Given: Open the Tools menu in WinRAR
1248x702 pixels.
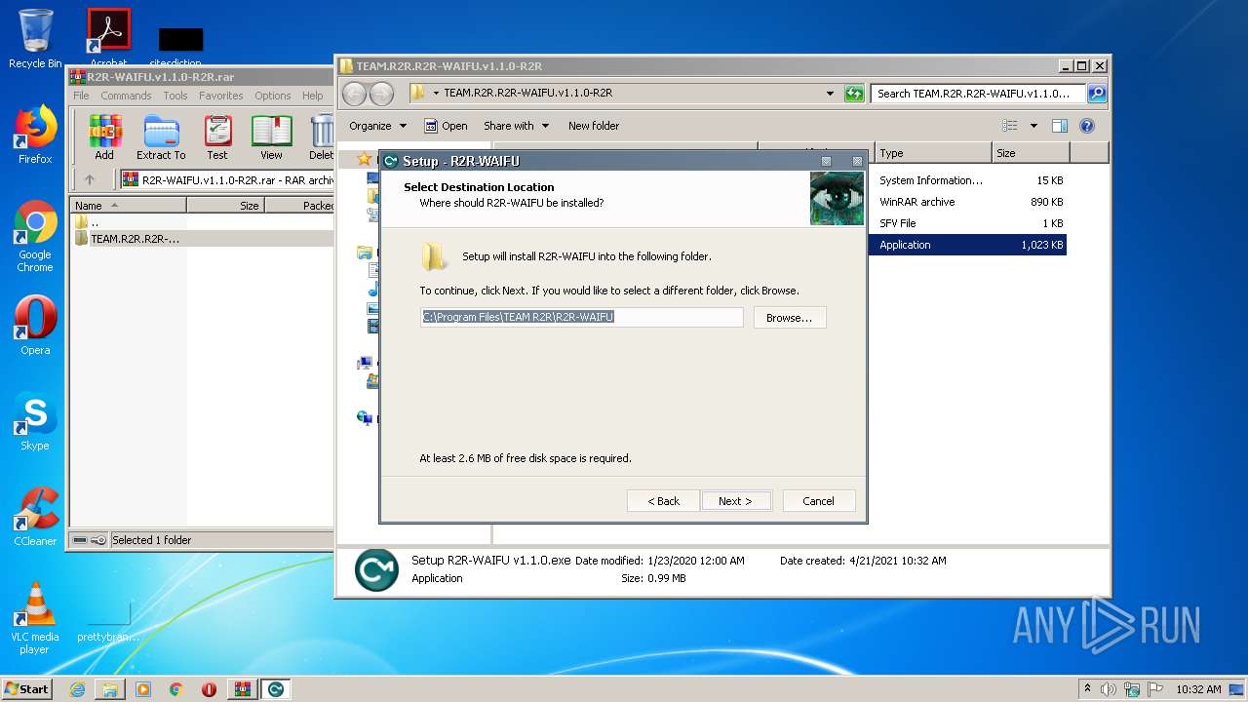Looking at the screenshot, I should (175, 96).
